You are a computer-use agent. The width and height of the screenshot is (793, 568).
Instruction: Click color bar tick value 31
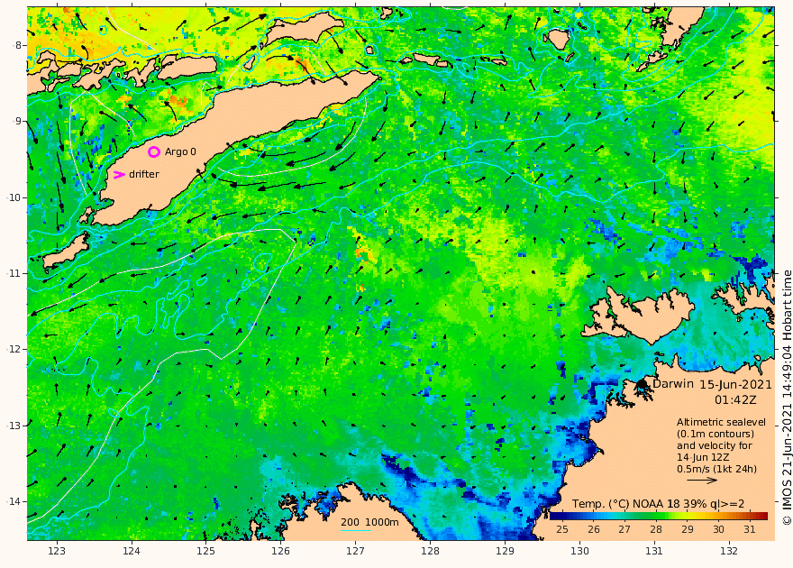coord(750,529)
